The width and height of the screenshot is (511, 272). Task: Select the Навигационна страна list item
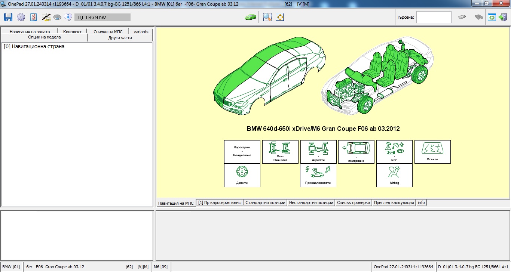click(x=34, y=47)
